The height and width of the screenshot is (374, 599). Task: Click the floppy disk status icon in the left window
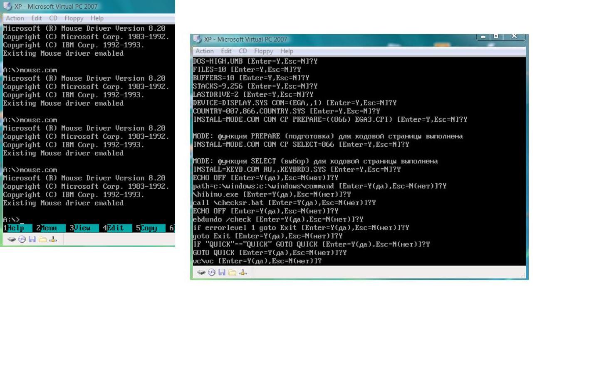coord(32,239)
